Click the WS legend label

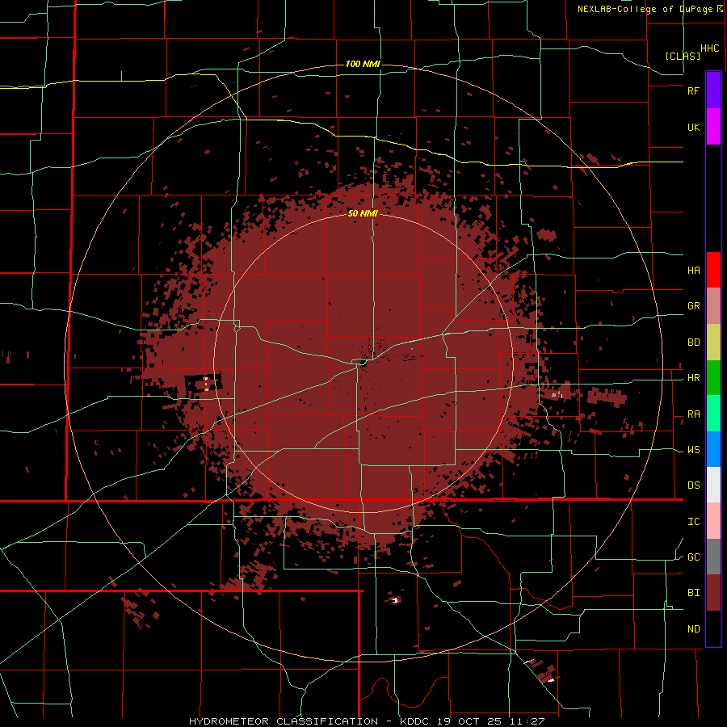[x=694, y=450]
